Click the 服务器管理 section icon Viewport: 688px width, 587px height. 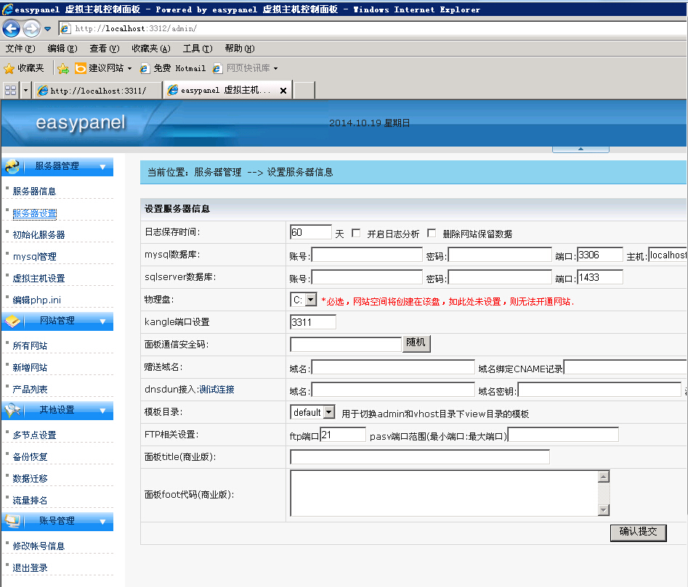point(12,166)
